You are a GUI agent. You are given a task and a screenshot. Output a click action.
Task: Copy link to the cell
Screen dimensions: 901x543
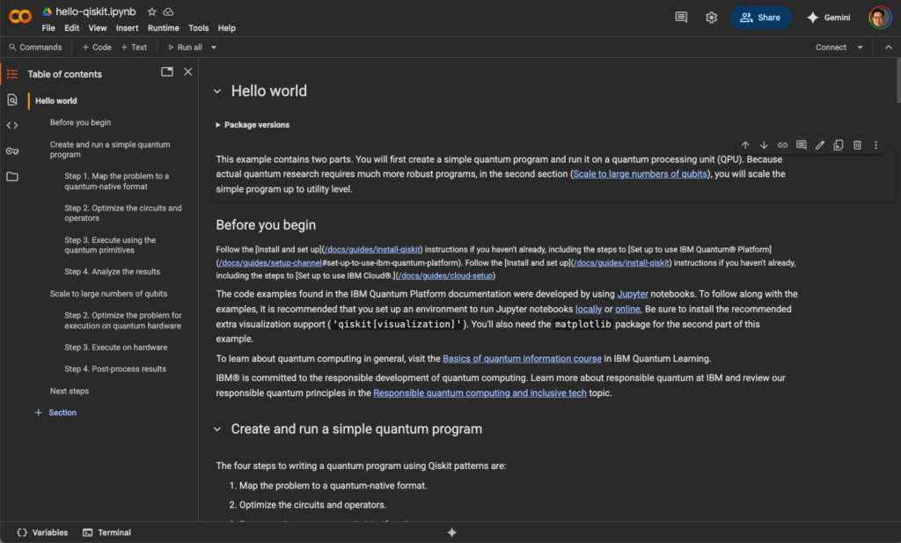(782, 145)
